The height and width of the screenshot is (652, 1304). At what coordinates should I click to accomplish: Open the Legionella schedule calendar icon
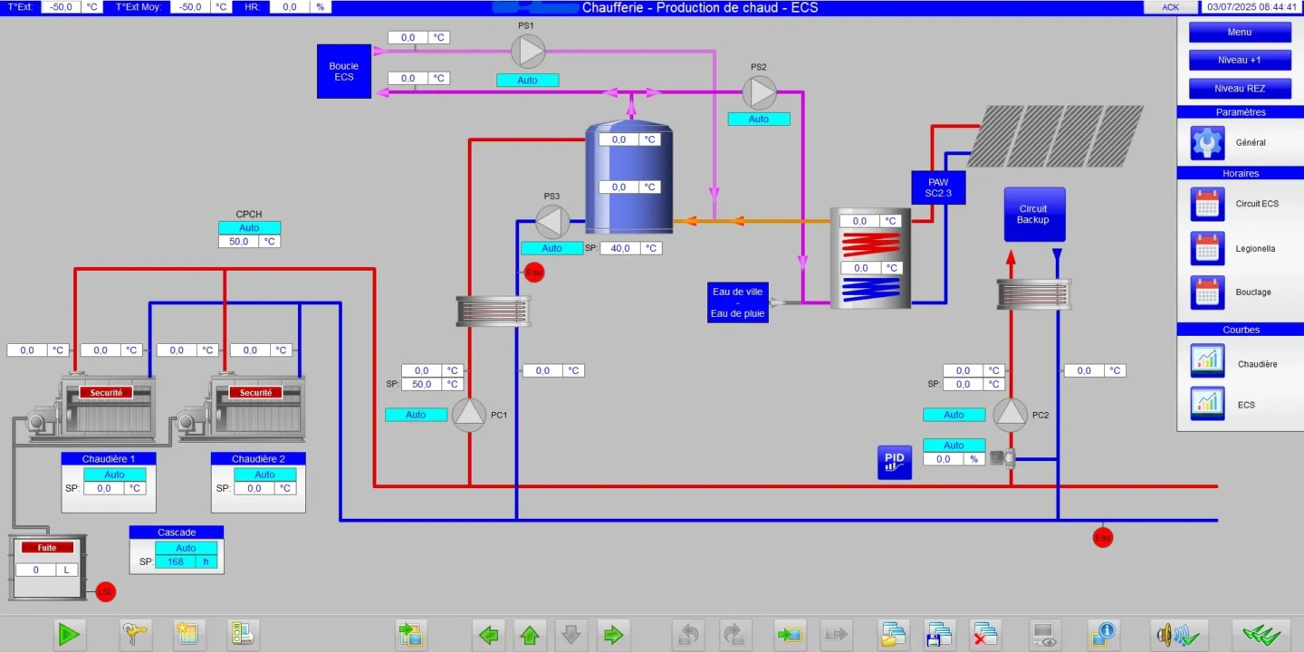click(1207, 248)
